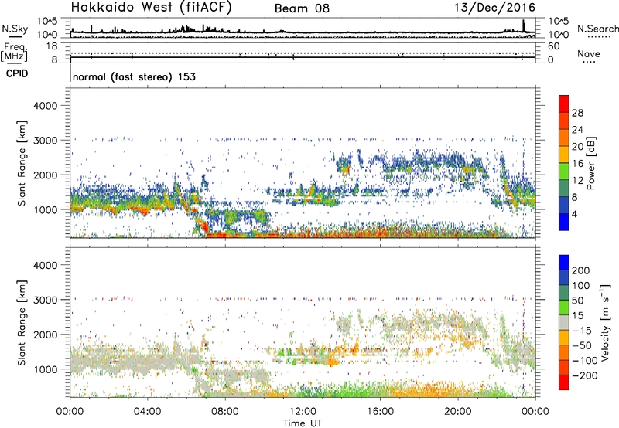The height and width of the screenshot is (428, 619).
Task: Click the "Hokkaido West (fitACF)" plot title
Action: tap(151, 7)
